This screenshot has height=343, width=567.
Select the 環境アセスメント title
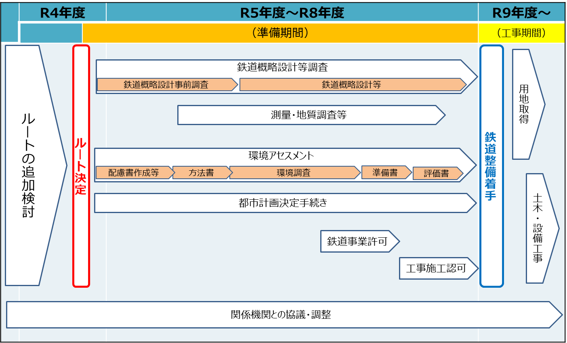pyautogui.click(x=281, y=156)
